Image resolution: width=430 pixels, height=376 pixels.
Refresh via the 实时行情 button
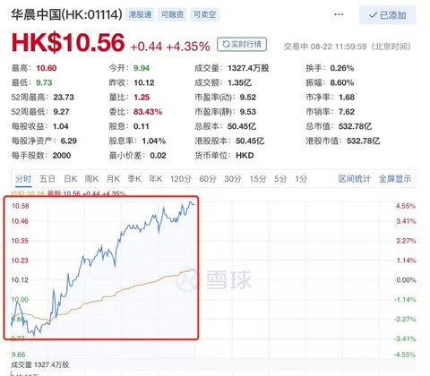pos(242,45)
